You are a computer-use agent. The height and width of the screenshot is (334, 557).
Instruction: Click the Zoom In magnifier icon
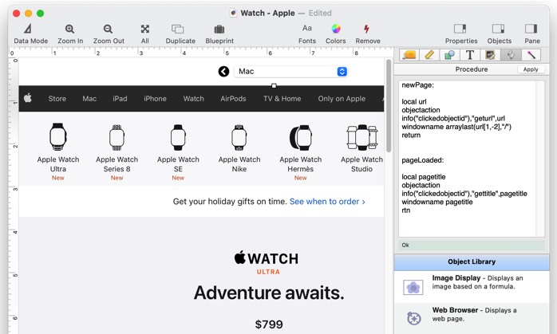click(x=69, y=29)
